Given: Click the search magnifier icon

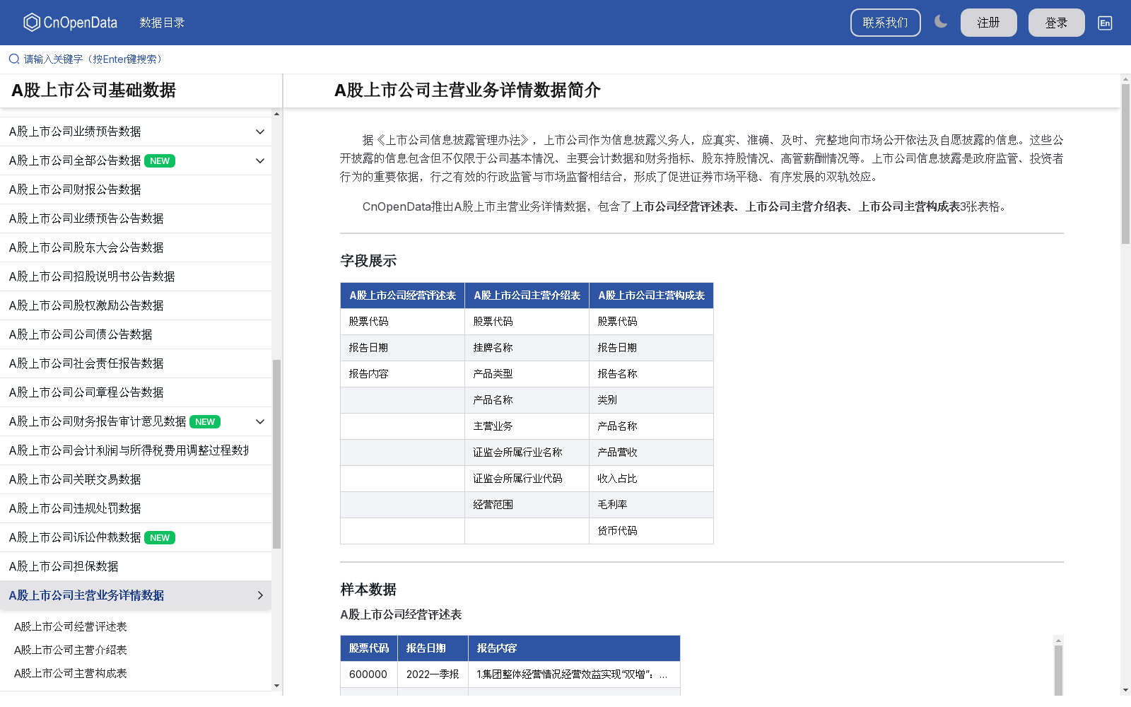Looking at the screenshot, I should (x=13, y=59).
